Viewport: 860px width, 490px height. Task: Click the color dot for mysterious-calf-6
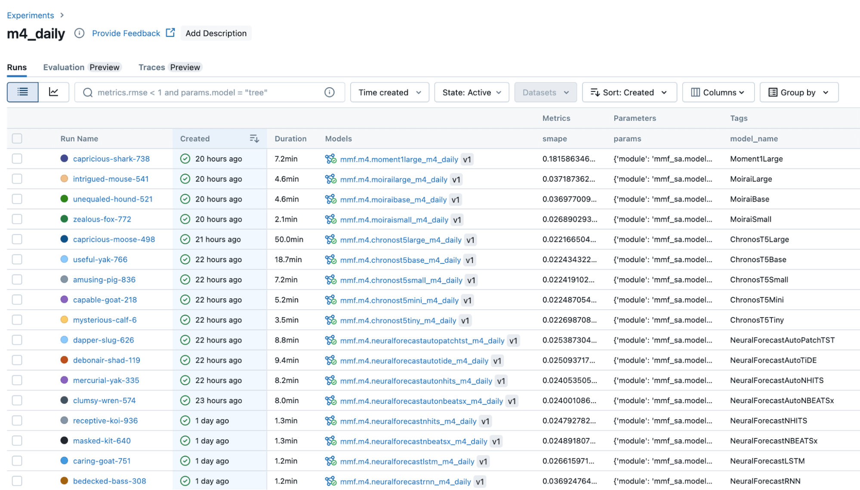(64, 320)
